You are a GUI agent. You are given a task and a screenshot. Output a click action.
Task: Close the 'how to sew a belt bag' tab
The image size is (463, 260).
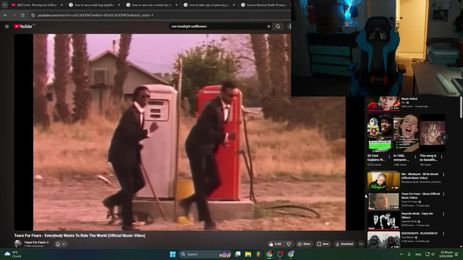[x=119, y=5]
